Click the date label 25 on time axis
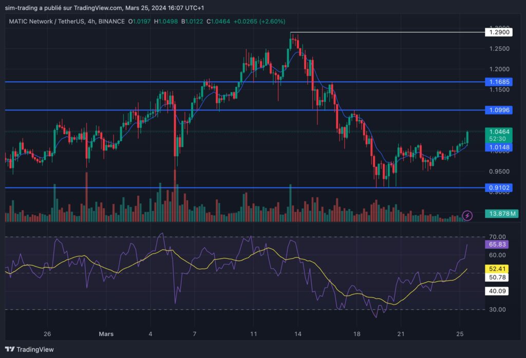 point(460,334)
